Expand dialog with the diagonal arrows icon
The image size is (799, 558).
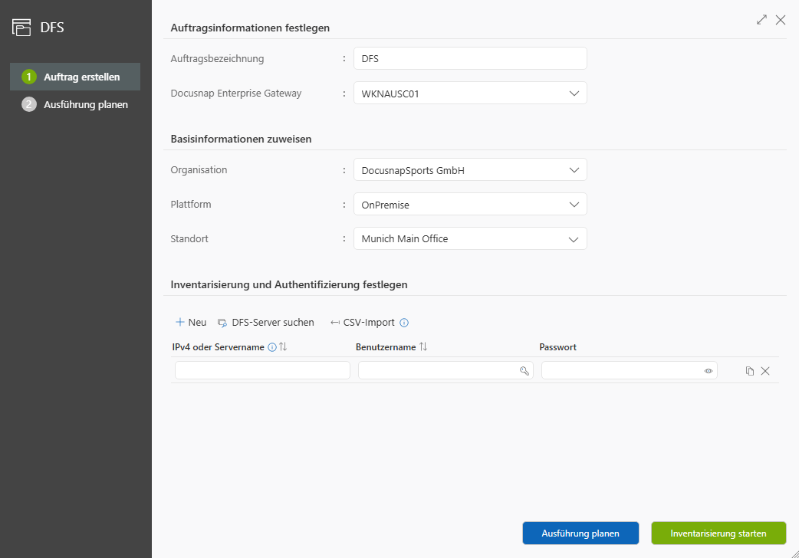click(x=761, y=20)
